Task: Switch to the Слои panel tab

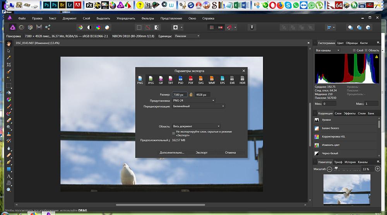Action: point(338,114)
